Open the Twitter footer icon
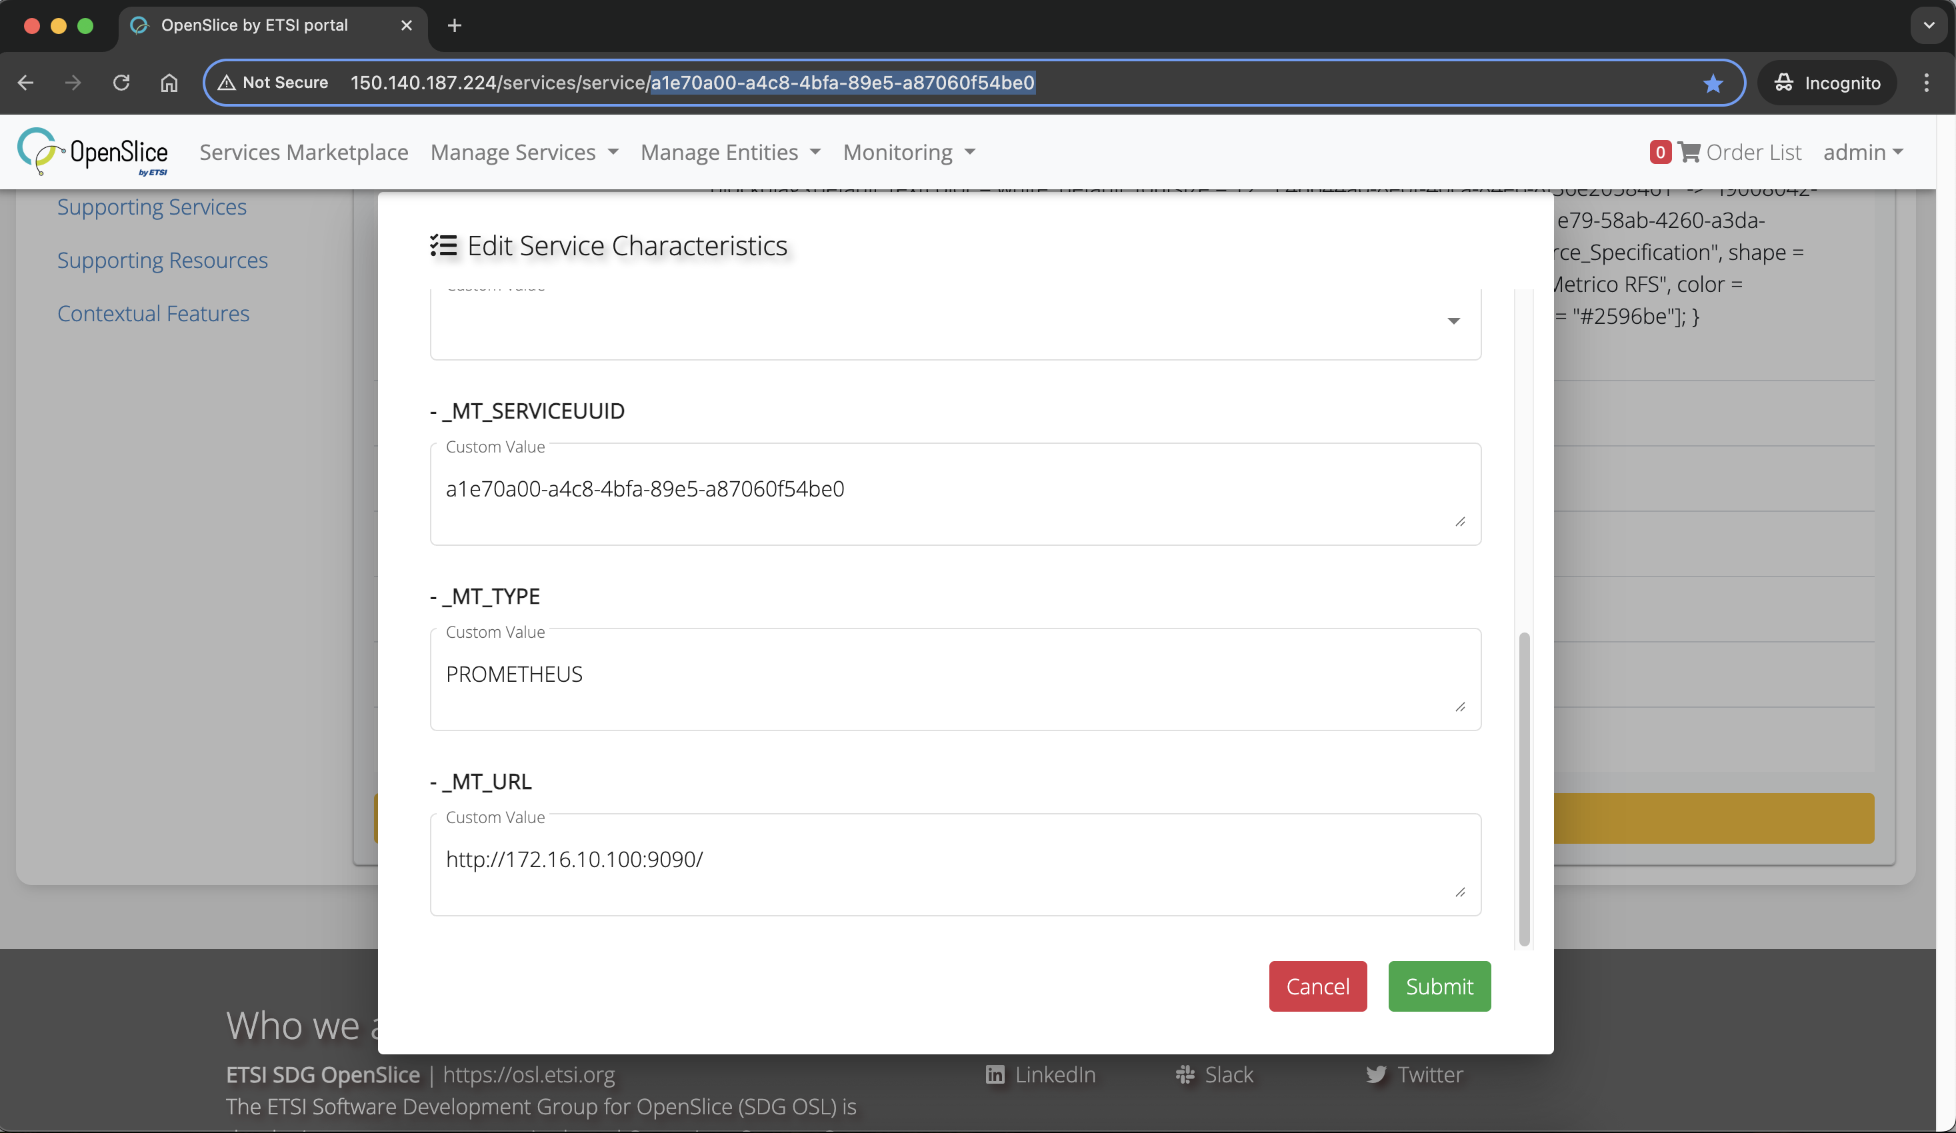The height and width of the screenshot is (1133, 1956). click(x=1376, y=1075)
